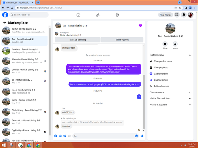Click the back arrow beside Marketplace
The image size is (198, 148).
pos(4,23)
